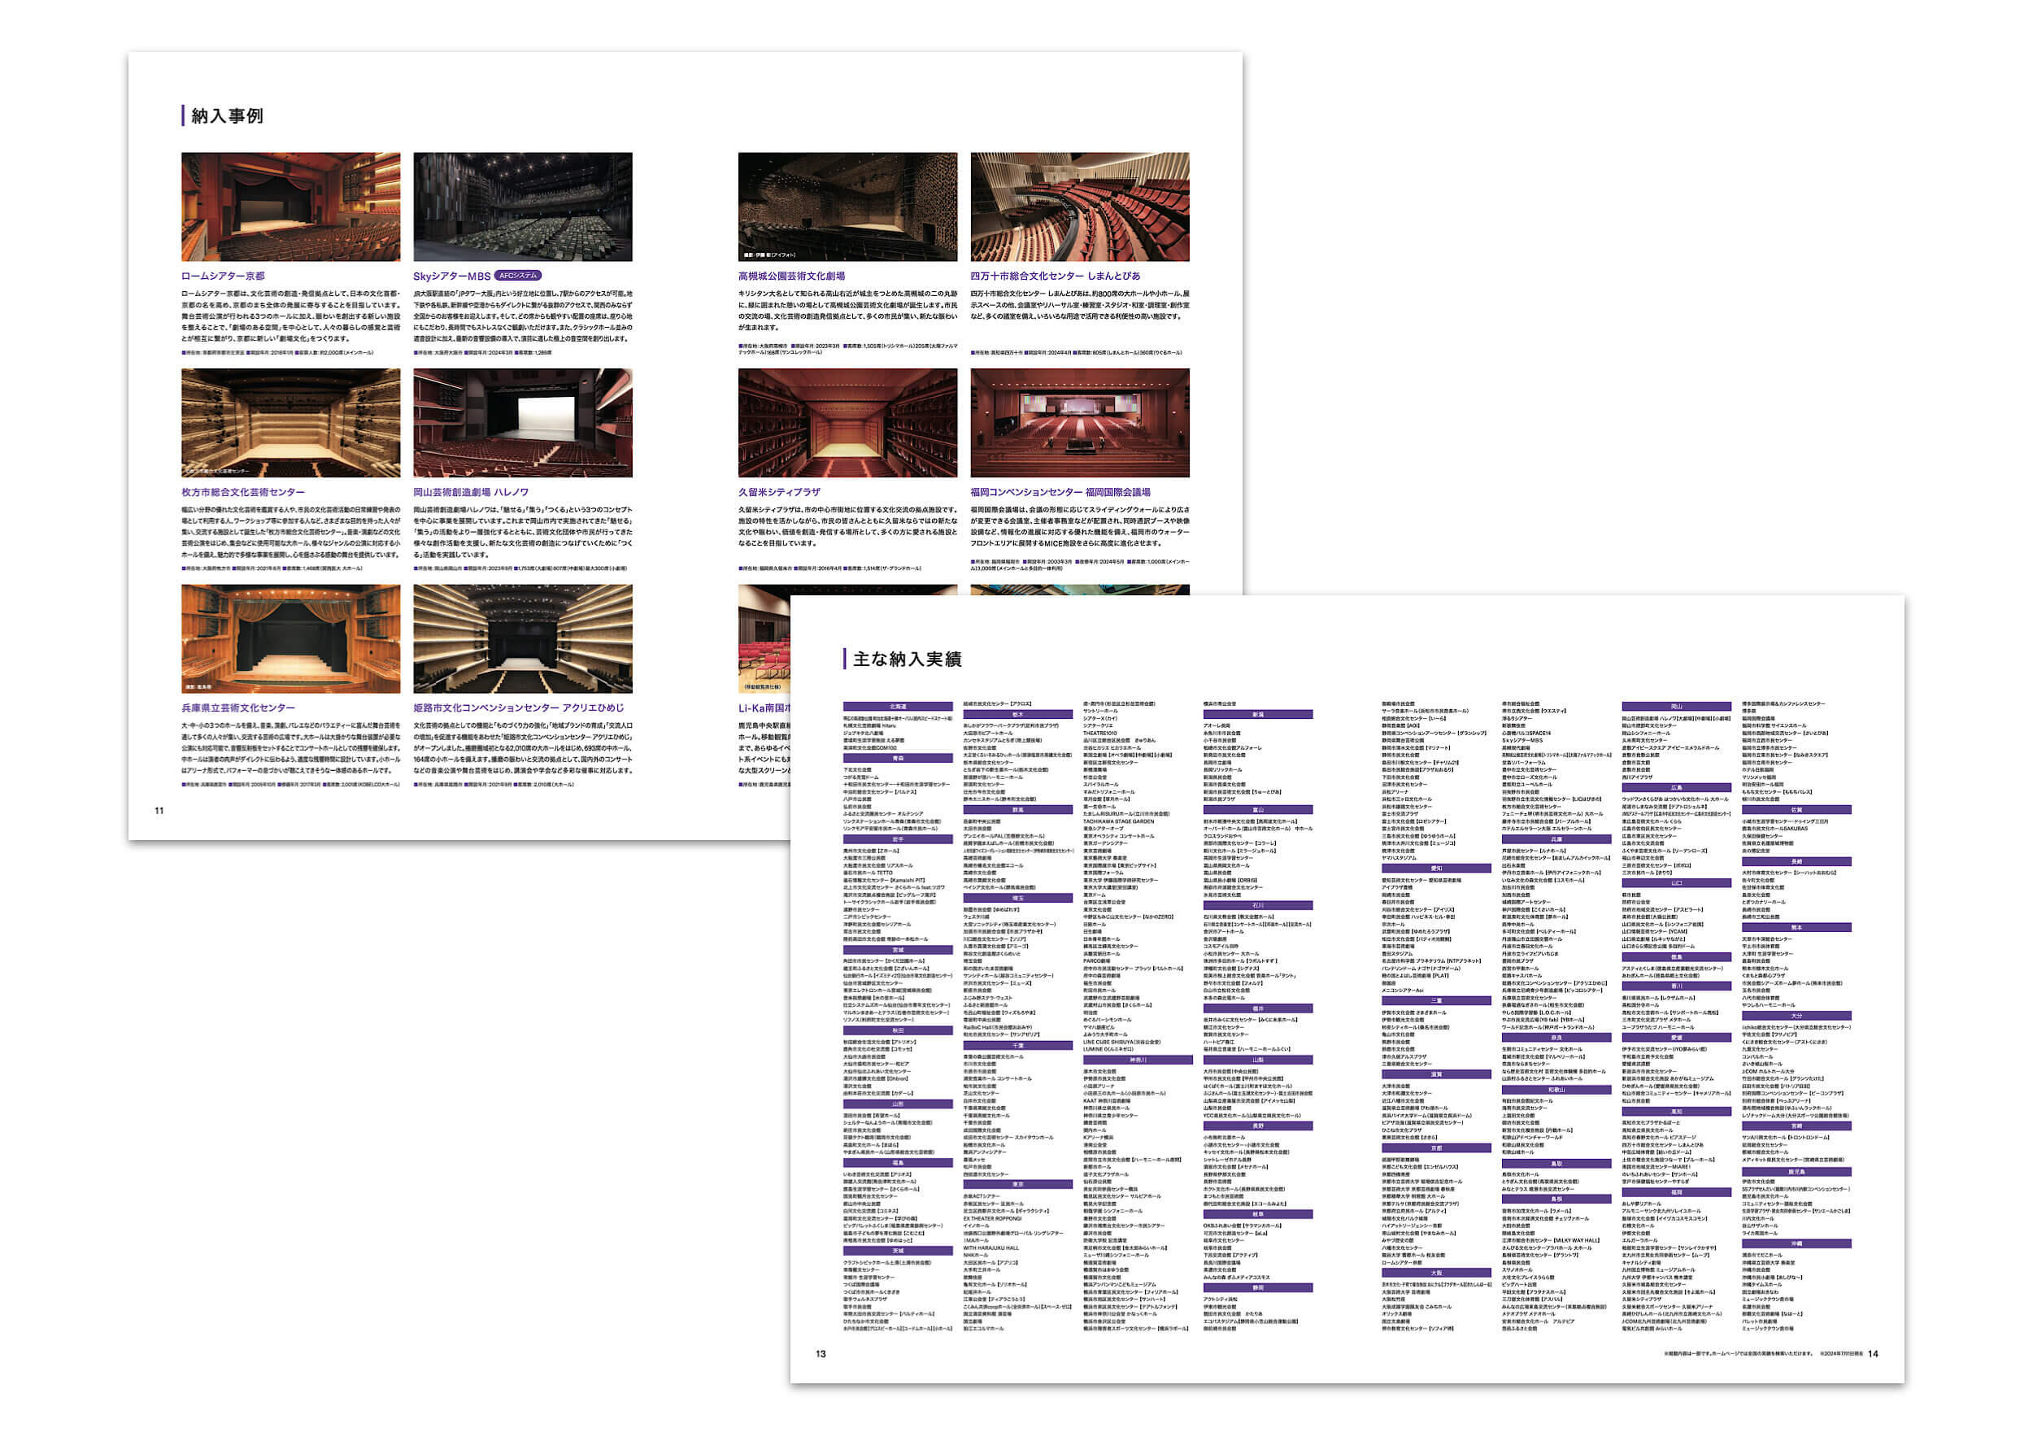The width and height of the screenshot is (2033, 1437).
Task: Click the 岐阜 section header
Action: [1258, 1214]
